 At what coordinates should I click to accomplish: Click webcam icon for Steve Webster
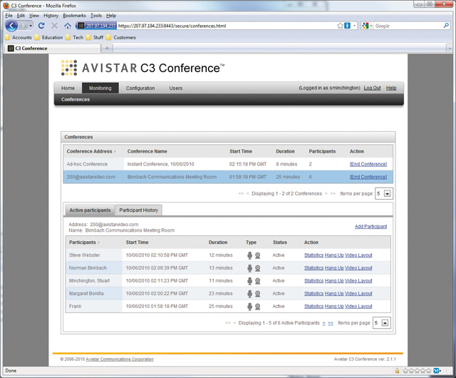258,255
